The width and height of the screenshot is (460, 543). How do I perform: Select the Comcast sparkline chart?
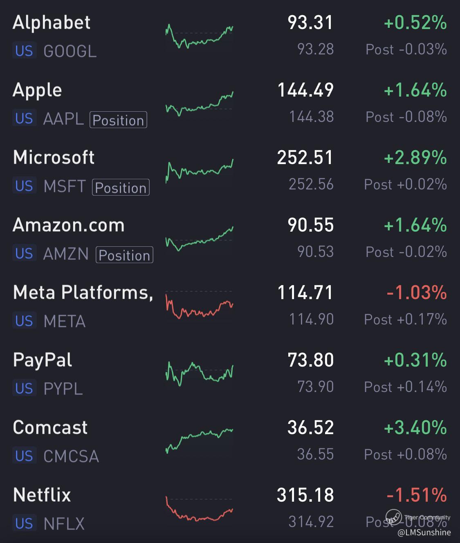click(199, 440)
